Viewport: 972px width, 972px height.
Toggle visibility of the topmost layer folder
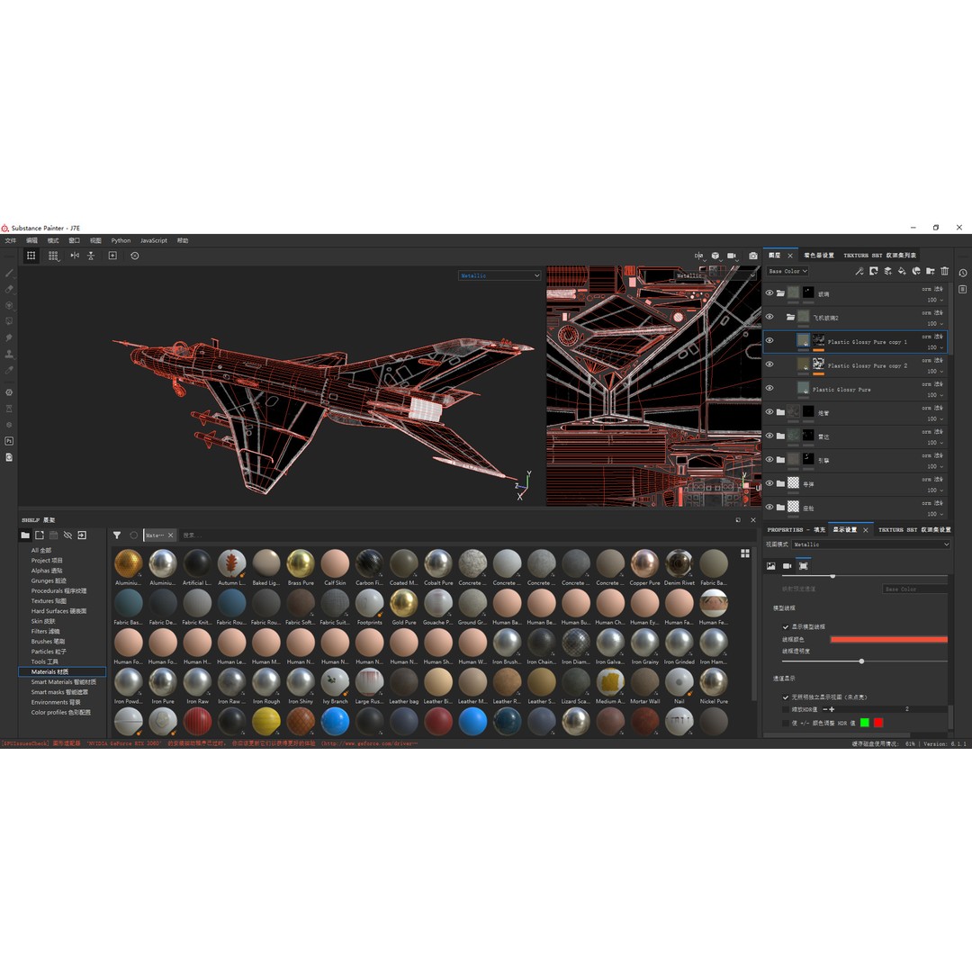(x=769, y=292)
